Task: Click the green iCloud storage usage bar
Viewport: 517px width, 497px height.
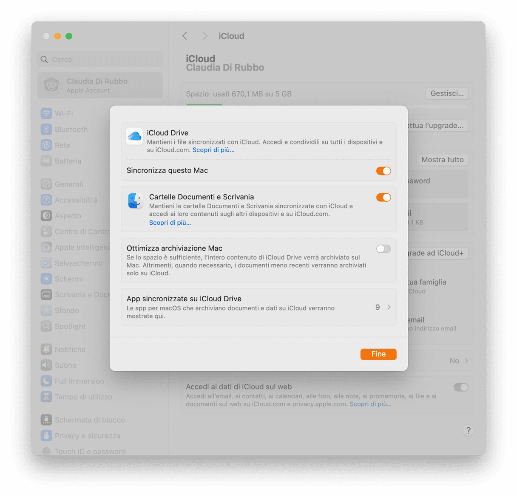Action: pyautogui.click(x=205, y=104)
